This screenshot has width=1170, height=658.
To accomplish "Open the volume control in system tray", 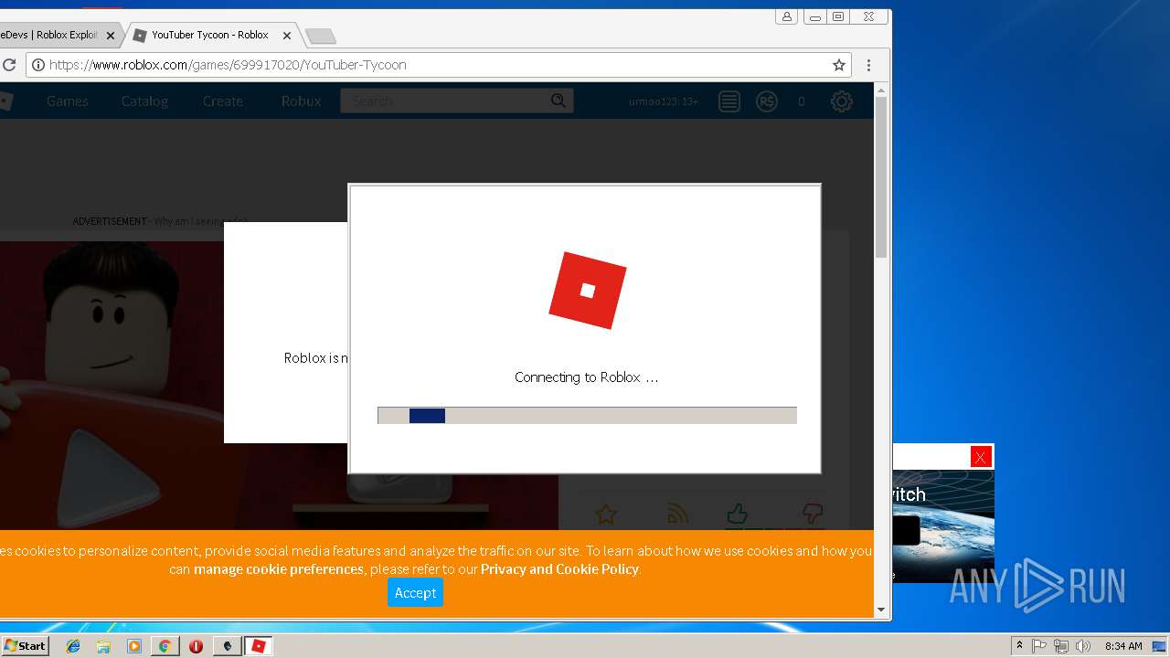I will (x=1083, y=646).
